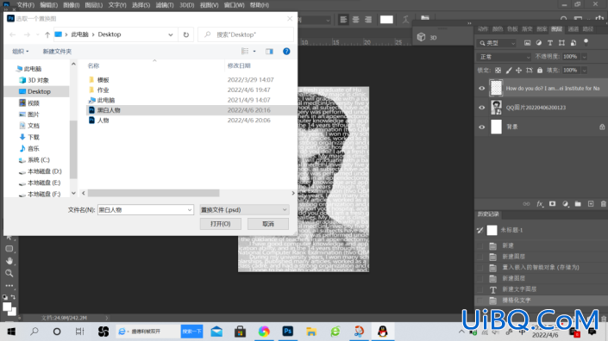
Task: Click create new layer plus icon
Action: 591,204
